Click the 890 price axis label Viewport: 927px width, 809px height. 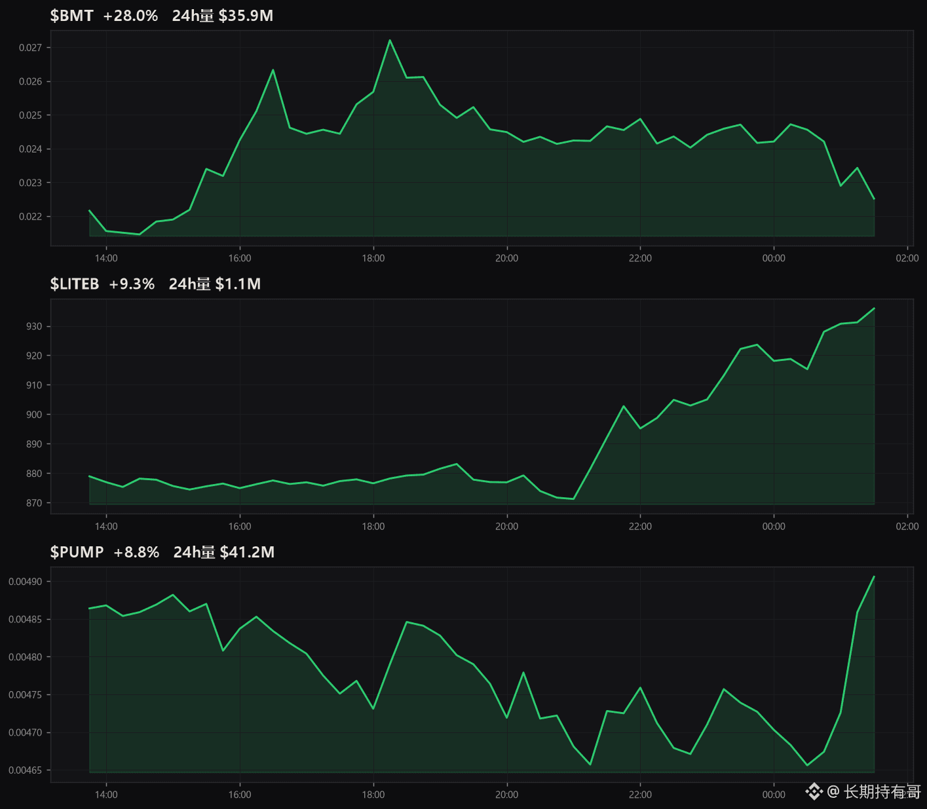point(34,444)
